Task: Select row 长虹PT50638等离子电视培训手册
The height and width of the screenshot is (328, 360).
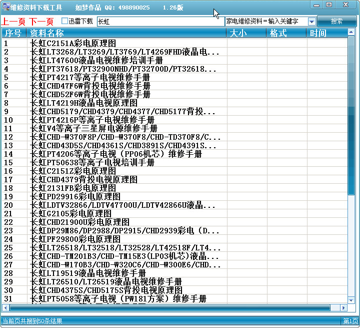Action: pyautogui.click(x=174, y=162)
